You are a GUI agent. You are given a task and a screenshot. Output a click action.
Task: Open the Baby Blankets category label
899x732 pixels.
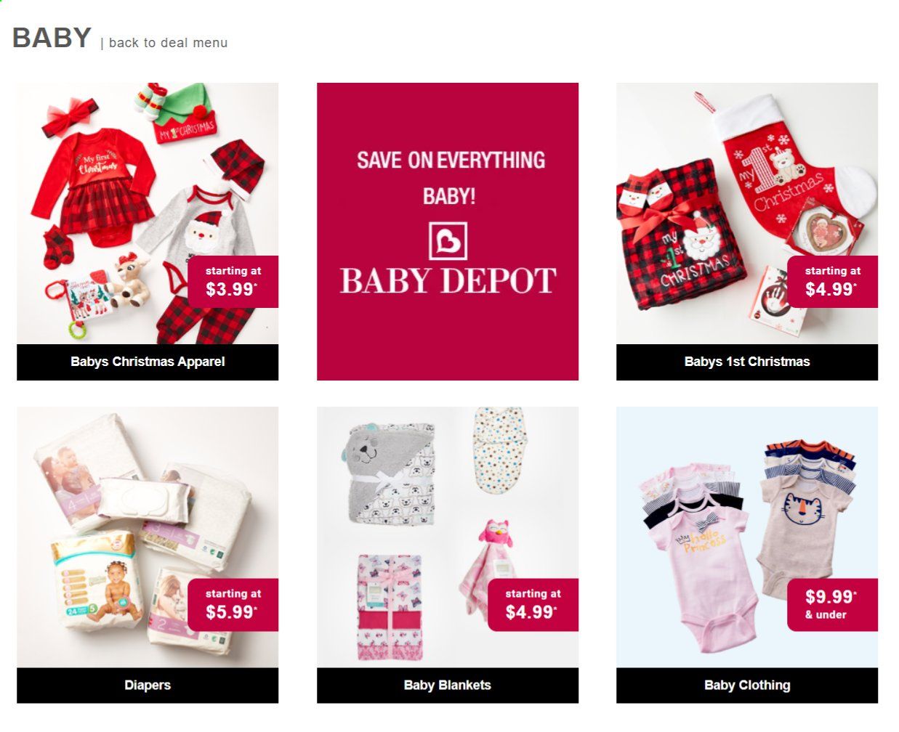(448, 685)
